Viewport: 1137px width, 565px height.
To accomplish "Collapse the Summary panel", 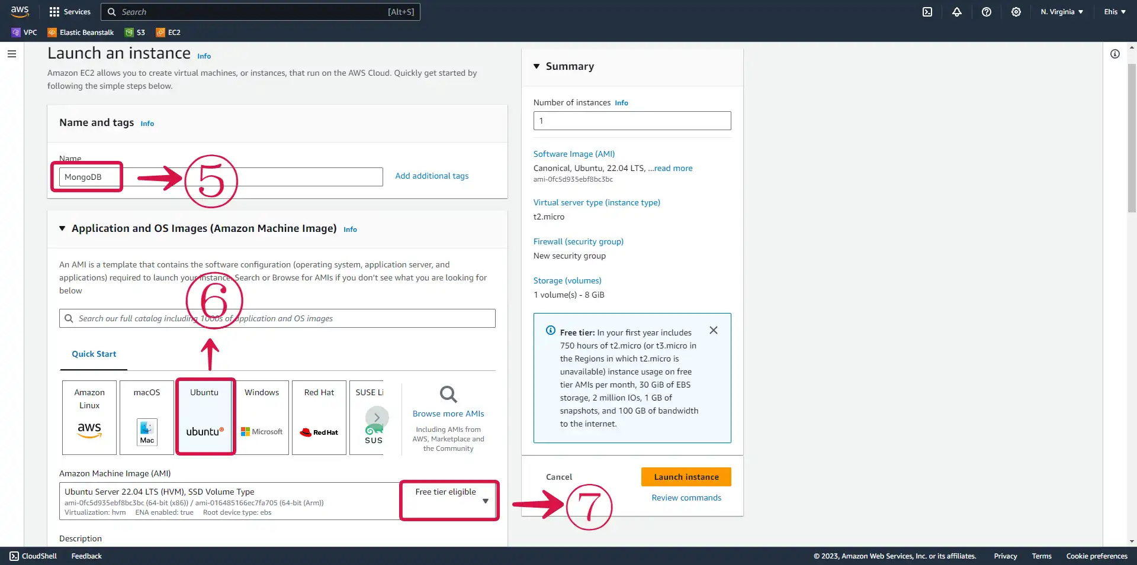I will [x=537, y=66].
